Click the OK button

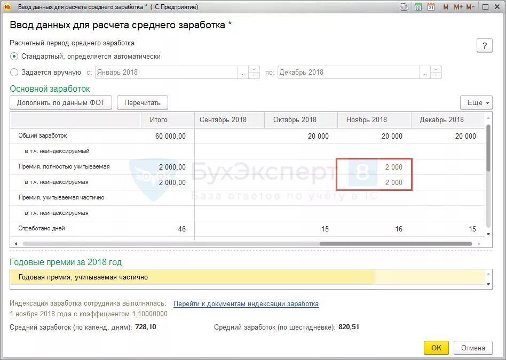point(436,348)
